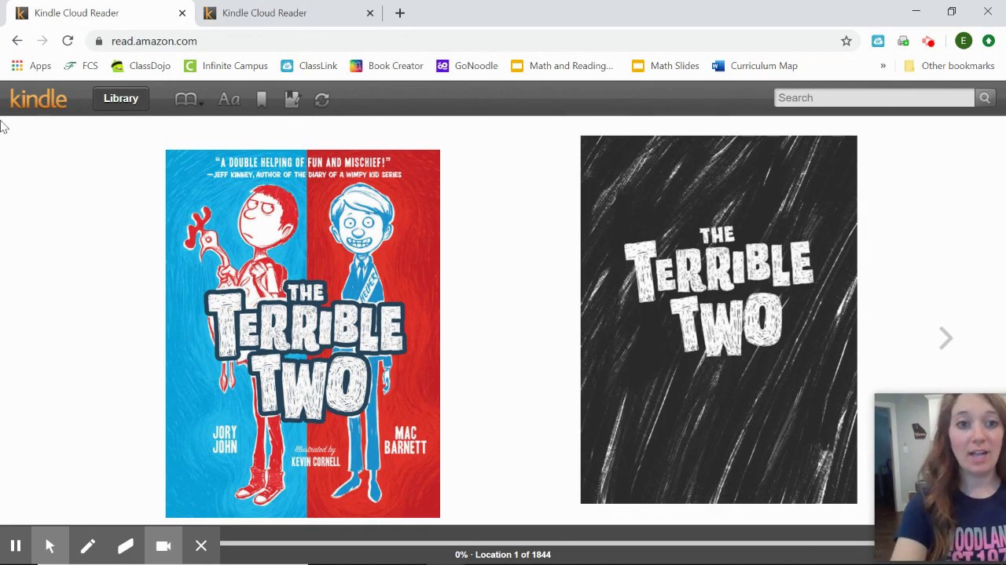
Task: Click the synchronize refresh icon in Kindle toolbar
Action: click(x=322, y=99)
